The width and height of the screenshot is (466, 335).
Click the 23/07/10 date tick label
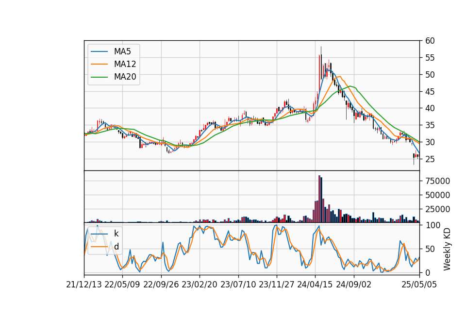point(238,285)
